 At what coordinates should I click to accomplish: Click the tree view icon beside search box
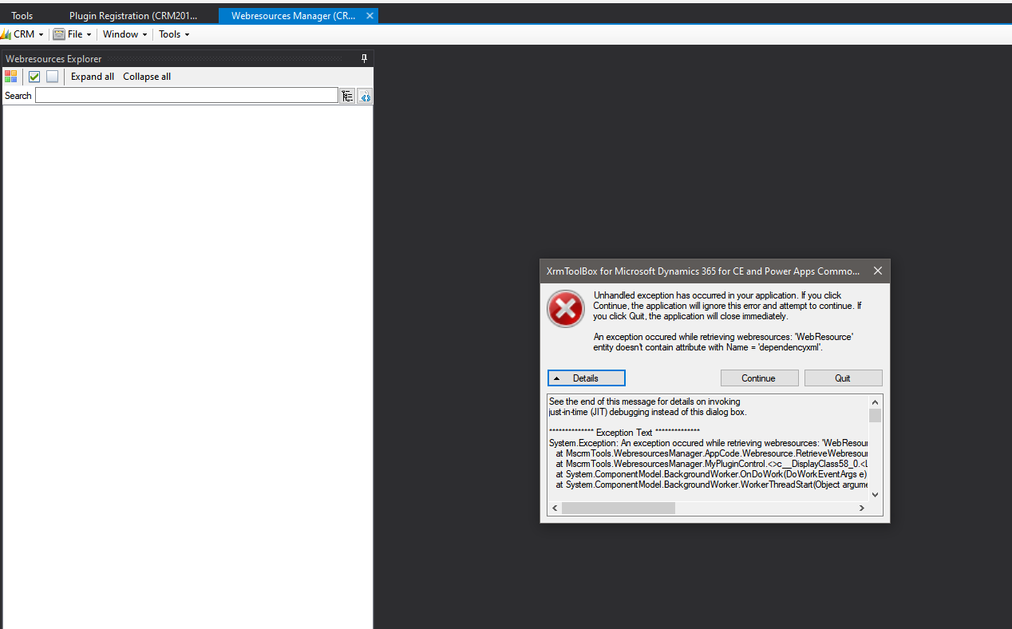[347, 96]
